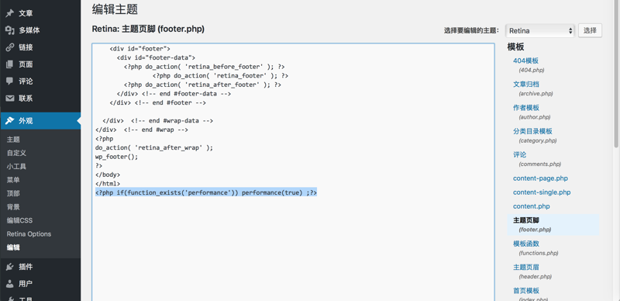Open the 主题 submenu item
Viewport: 620px width, 301px height.
point(13,140)
